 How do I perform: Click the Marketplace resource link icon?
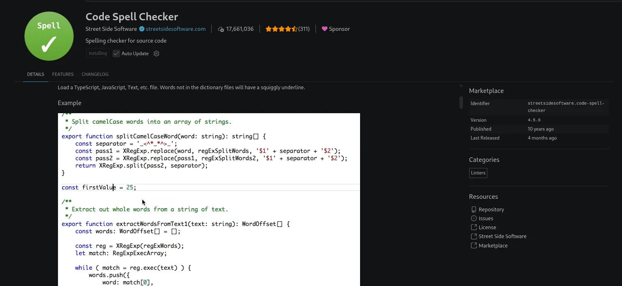474,245
